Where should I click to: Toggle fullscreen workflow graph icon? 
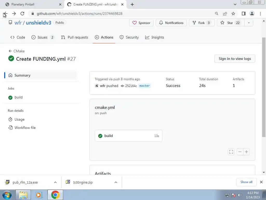click(x=231, y=152)
